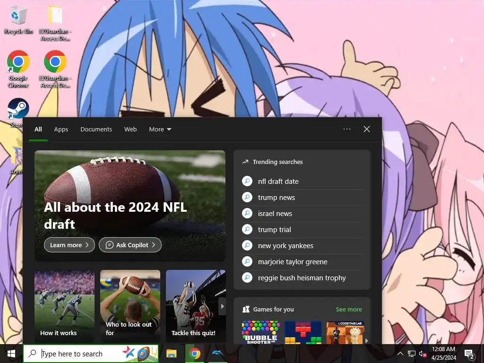Show next football cards with arrow
Viewport: 484px width, 363px height.
click(x=222, y=306)
